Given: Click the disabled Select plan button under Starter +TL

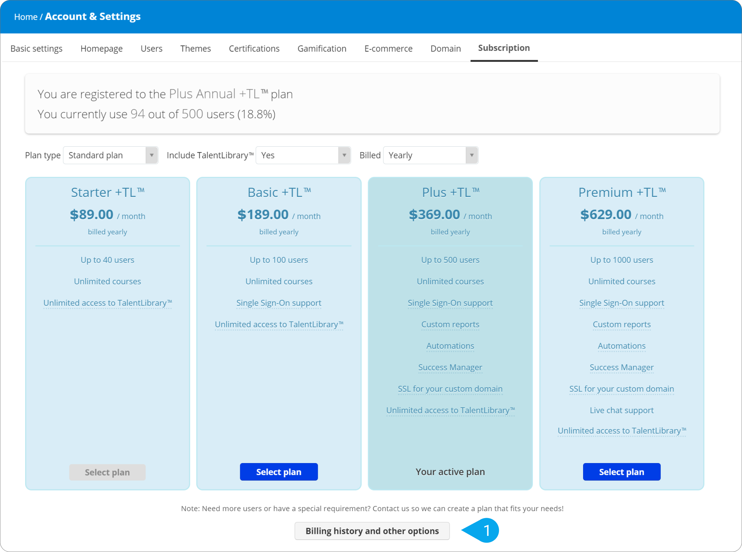Looking at the screenshot, I should (x=107, y=472).
